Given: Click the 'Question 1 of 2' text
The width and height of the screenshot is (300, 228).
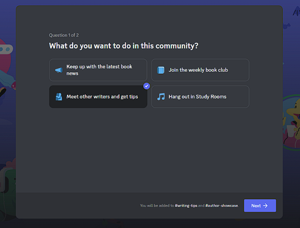Looking at the screenshot, I should click(64, 35).
